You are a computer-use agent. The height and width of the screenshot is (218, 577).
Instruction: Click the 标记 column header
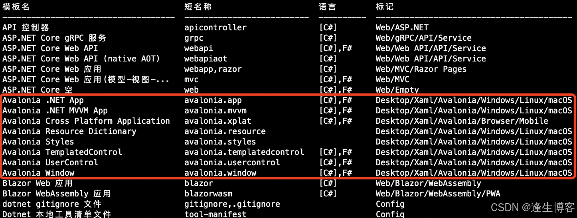click(x=385, y=7)
